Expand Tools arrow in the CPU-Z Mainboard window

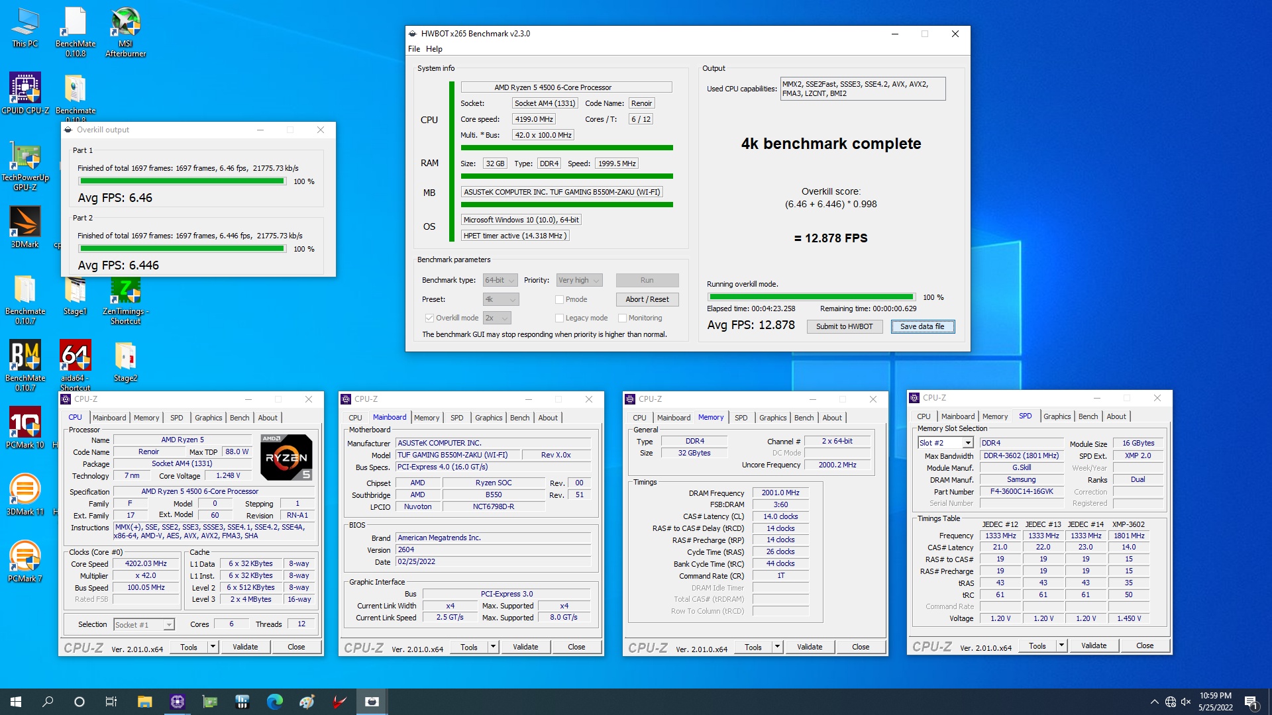[x=493, y=647]
